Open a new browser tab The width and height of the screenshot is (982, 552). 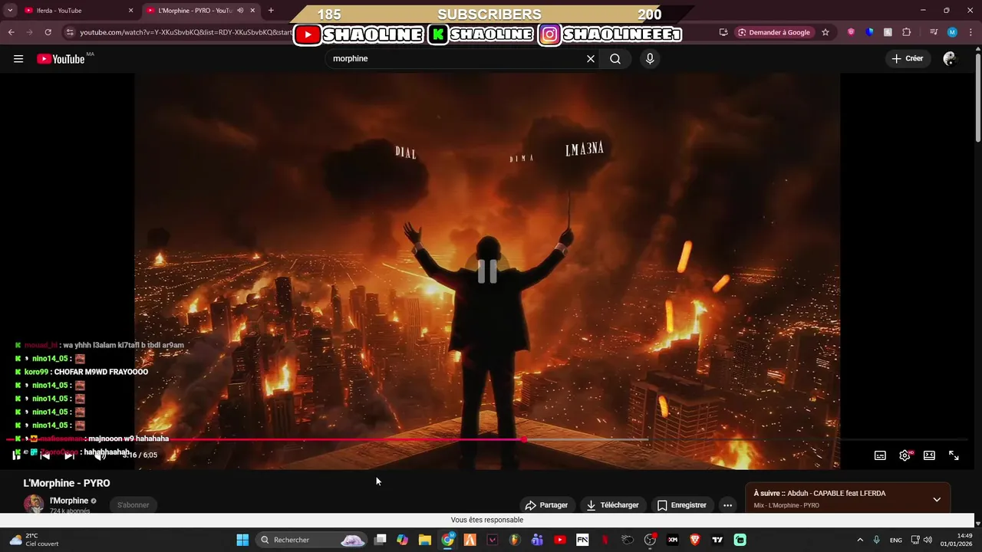pos(271,11)
